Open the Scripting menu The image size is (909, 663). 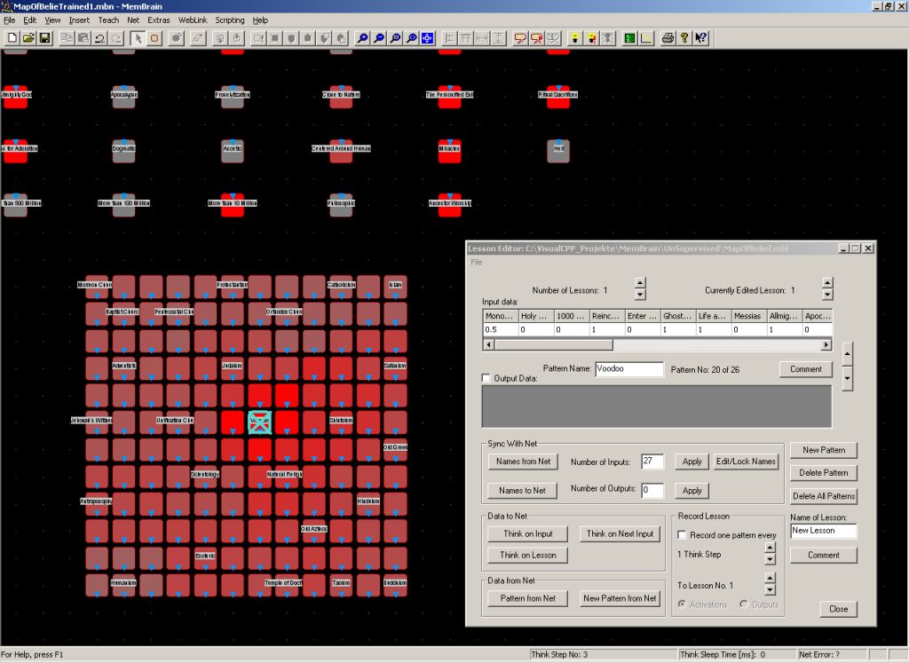click(230, 20)
